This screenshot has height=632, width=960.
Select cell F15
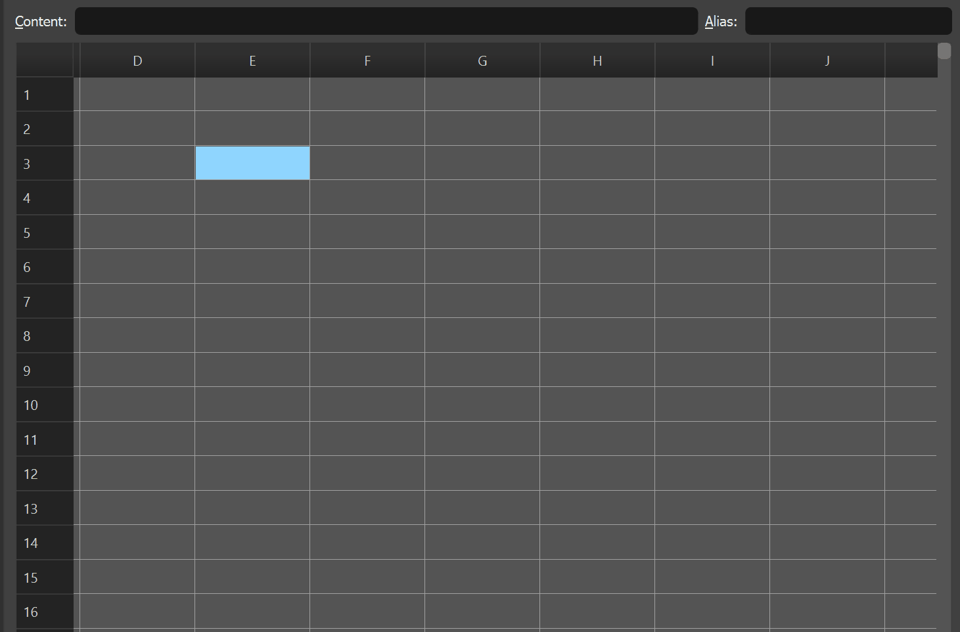[x=367, y=577]
